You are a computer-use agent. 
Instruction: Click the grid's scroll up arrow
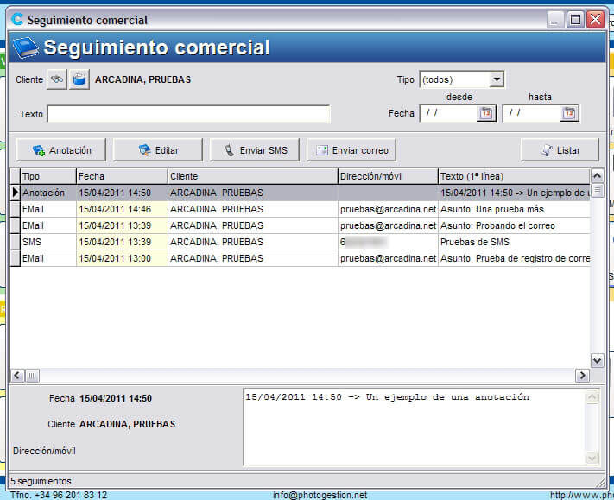click(597, 176)
